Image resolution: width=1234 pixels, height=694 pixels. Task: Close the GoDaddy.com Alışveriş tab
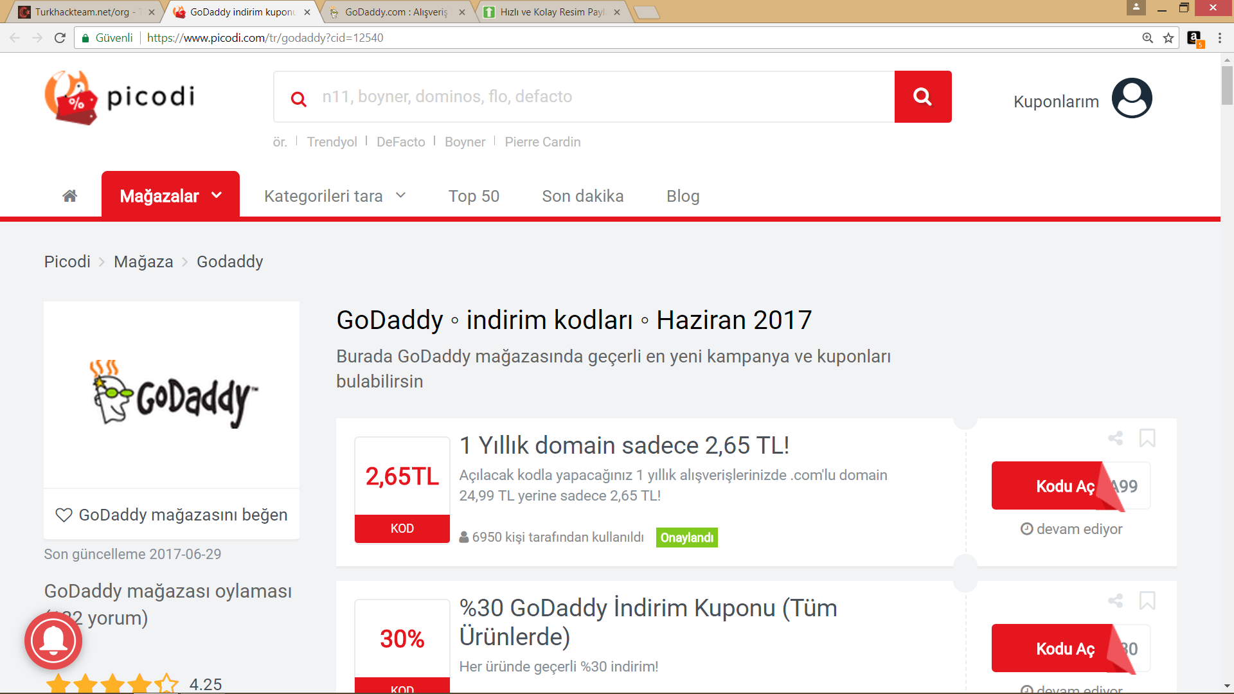coord(462,12)
